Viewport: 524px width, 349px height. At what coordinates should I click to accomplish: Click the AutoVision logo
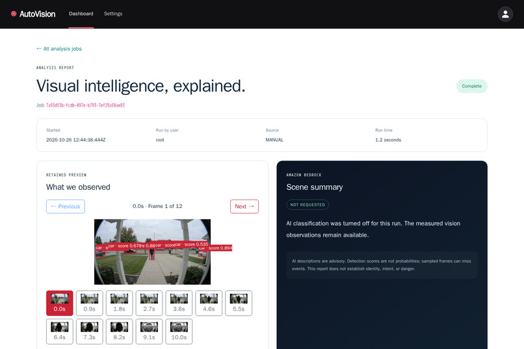click(x=33, y=14)
